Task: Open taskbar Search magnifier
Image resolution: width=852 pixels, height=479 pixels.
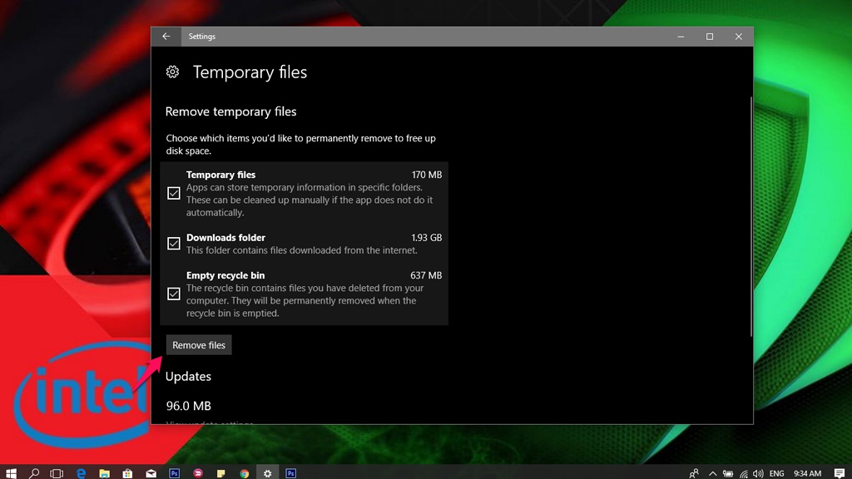Action: tap(34, 473)
